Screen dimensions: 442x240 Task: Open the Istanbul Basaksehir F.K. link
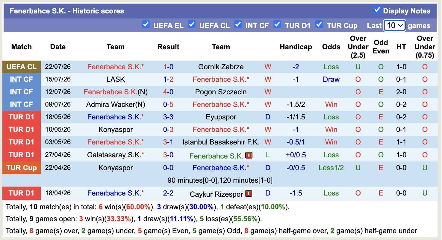click(x=221, y=142)
